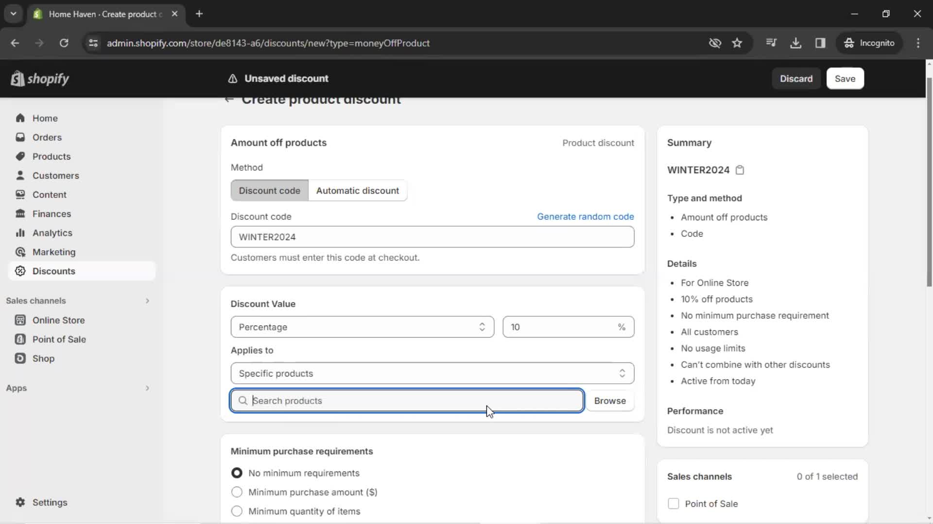Open Online Store icon
The image size is (933, 524).
click(x=20, y=320)
